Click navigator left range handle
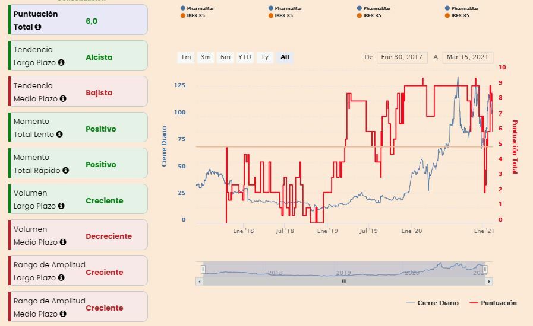The width and height of the screenshot is (533, 326). [x=203, y=269]
